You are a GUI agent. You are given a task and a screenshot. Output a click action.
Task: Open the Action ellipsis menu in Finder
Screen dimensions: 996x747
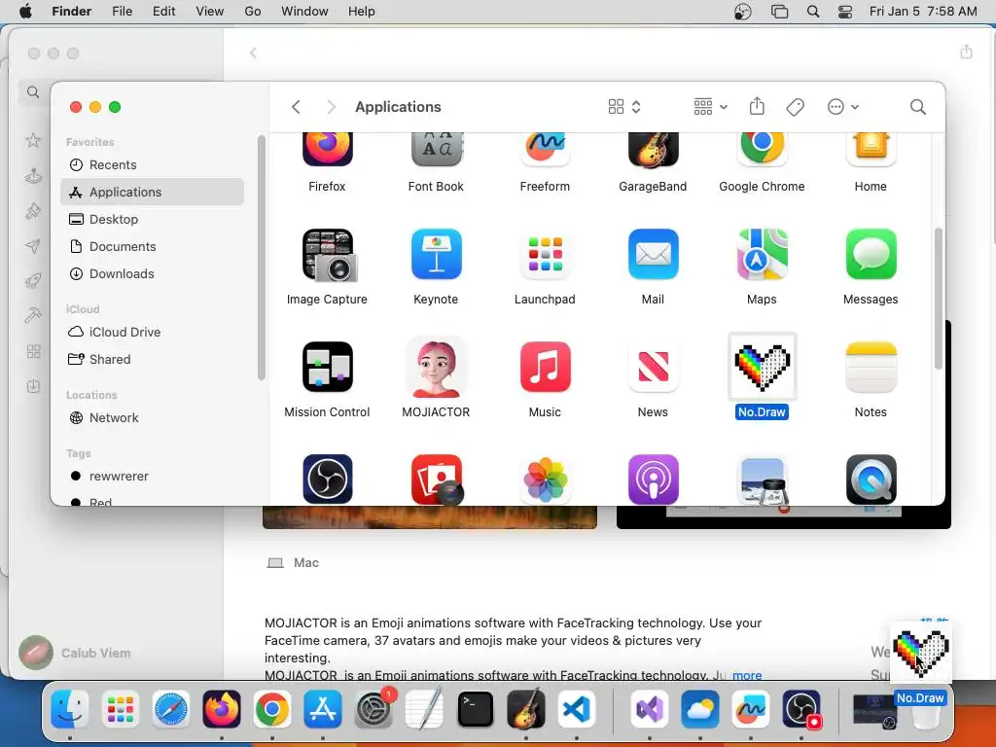pyautogui.click(x=843, y=107)
